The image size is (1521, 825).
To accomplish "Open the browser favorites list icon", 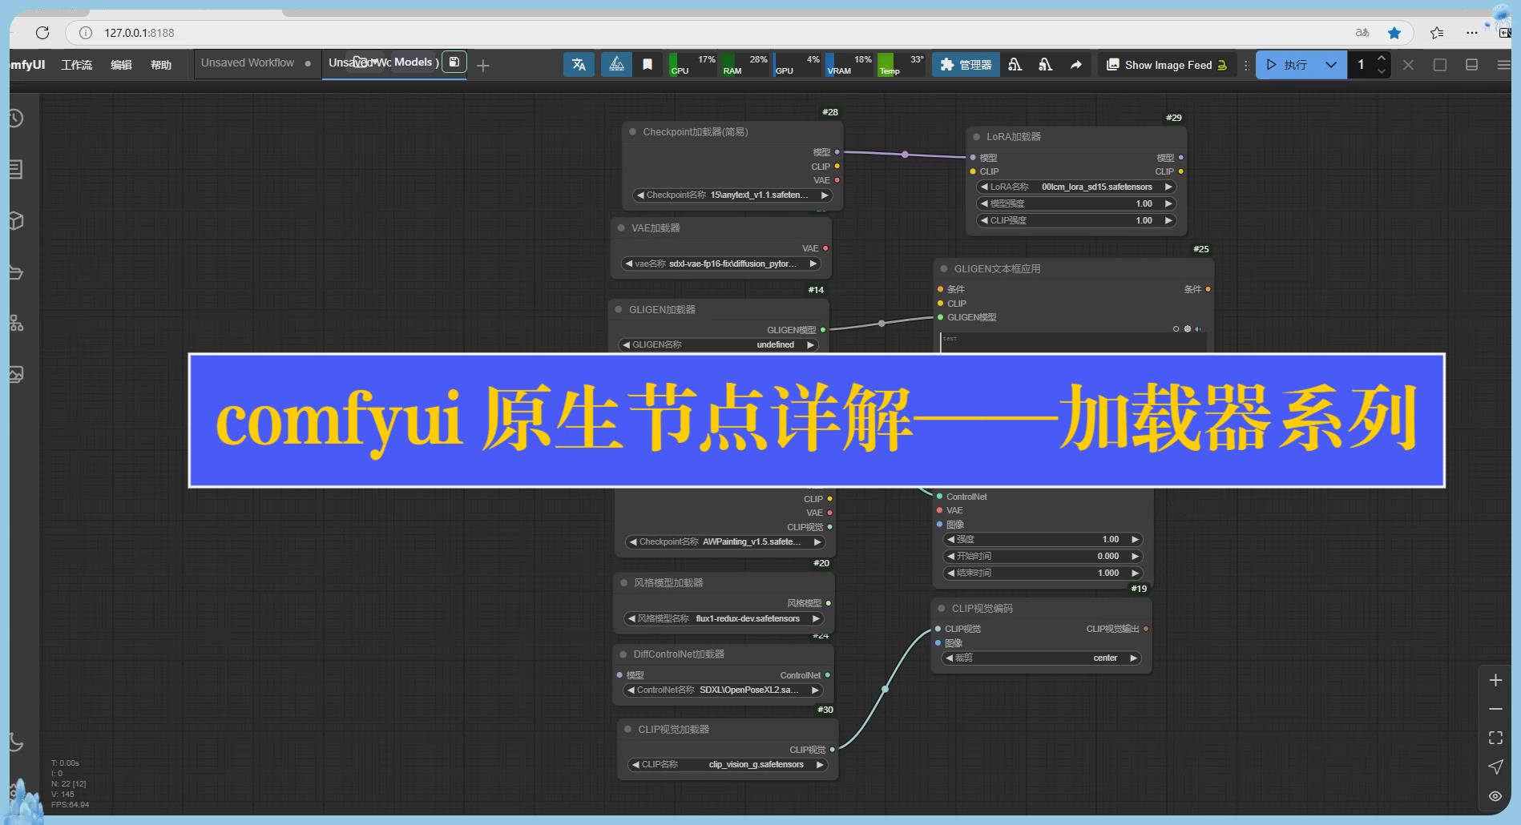I will [x=1437, y=33].
